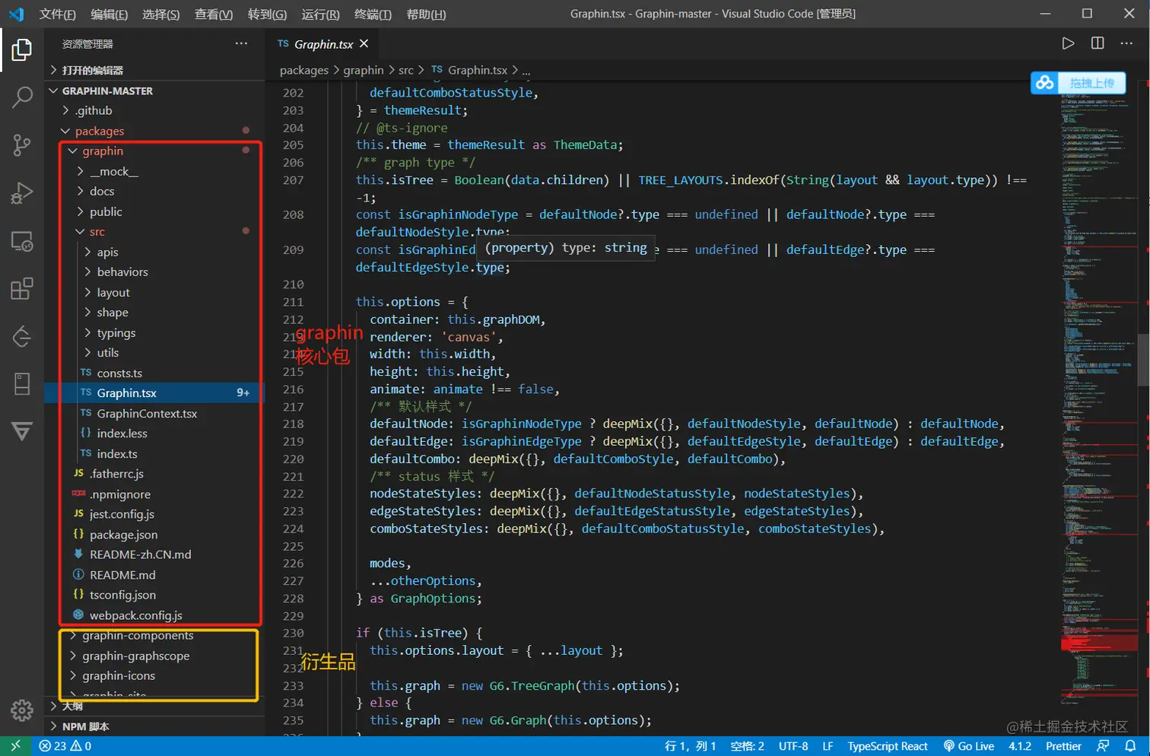Collapse the graphin folder
1150x756 pixels.
(154, 151)
